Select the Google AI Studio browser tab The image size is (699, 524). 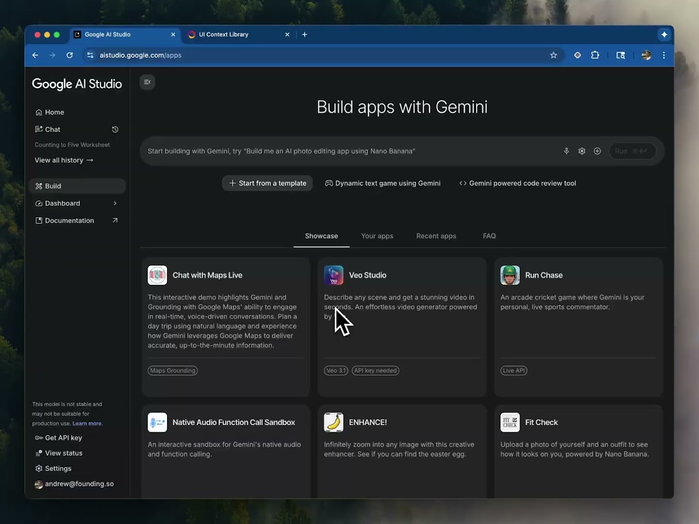[125, 34]
